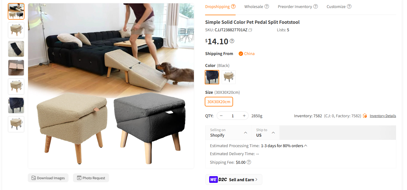This screenshot has width=407, height=190.
Task: Click the Sell and Earn banner
Action: pos(234,179)
